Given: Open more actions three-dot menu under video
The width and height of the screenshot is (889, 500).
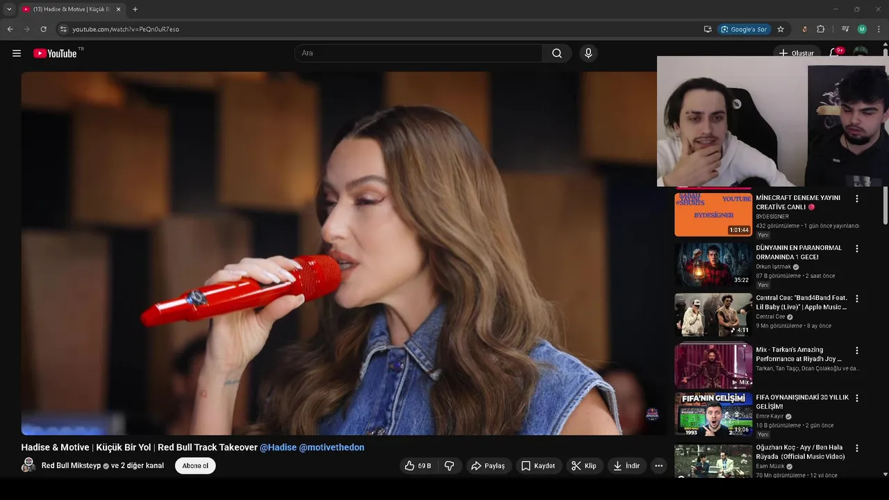Looking at the screenshot, I should 658,466.
